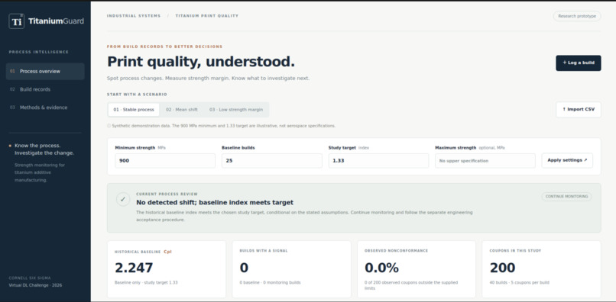The width and height of the screenshot is (616, 302).
Task: Click the No detected shift headline
Action: click(215, 202)
